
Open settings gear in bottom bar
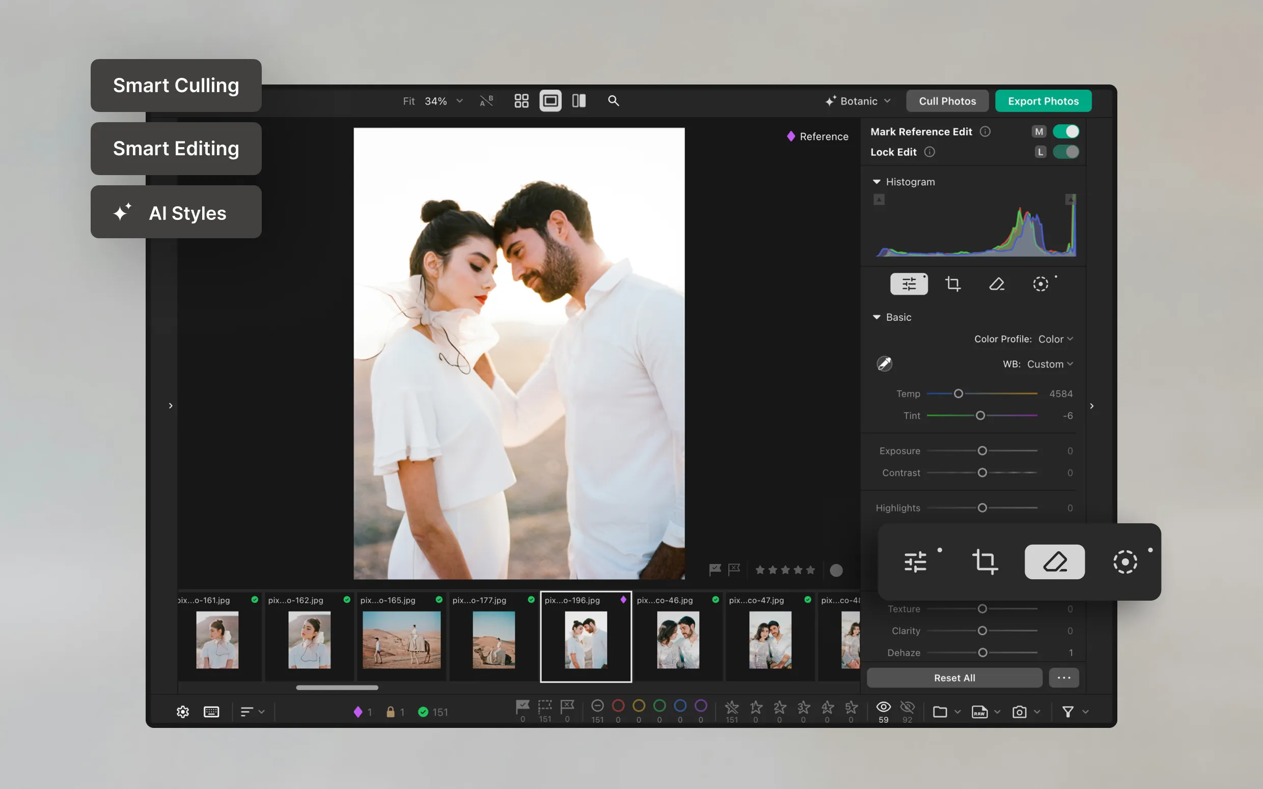pos(183,712)
